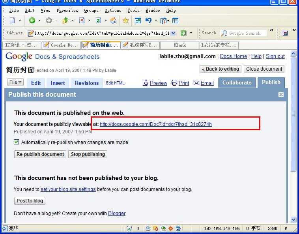This screenshot has width=299, height=234.
Task: Click the Home icon in toolbar
Action: [x=114, y=20]
